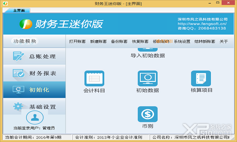
Task: Open the 核算项目 document icon
Action: 201,78
